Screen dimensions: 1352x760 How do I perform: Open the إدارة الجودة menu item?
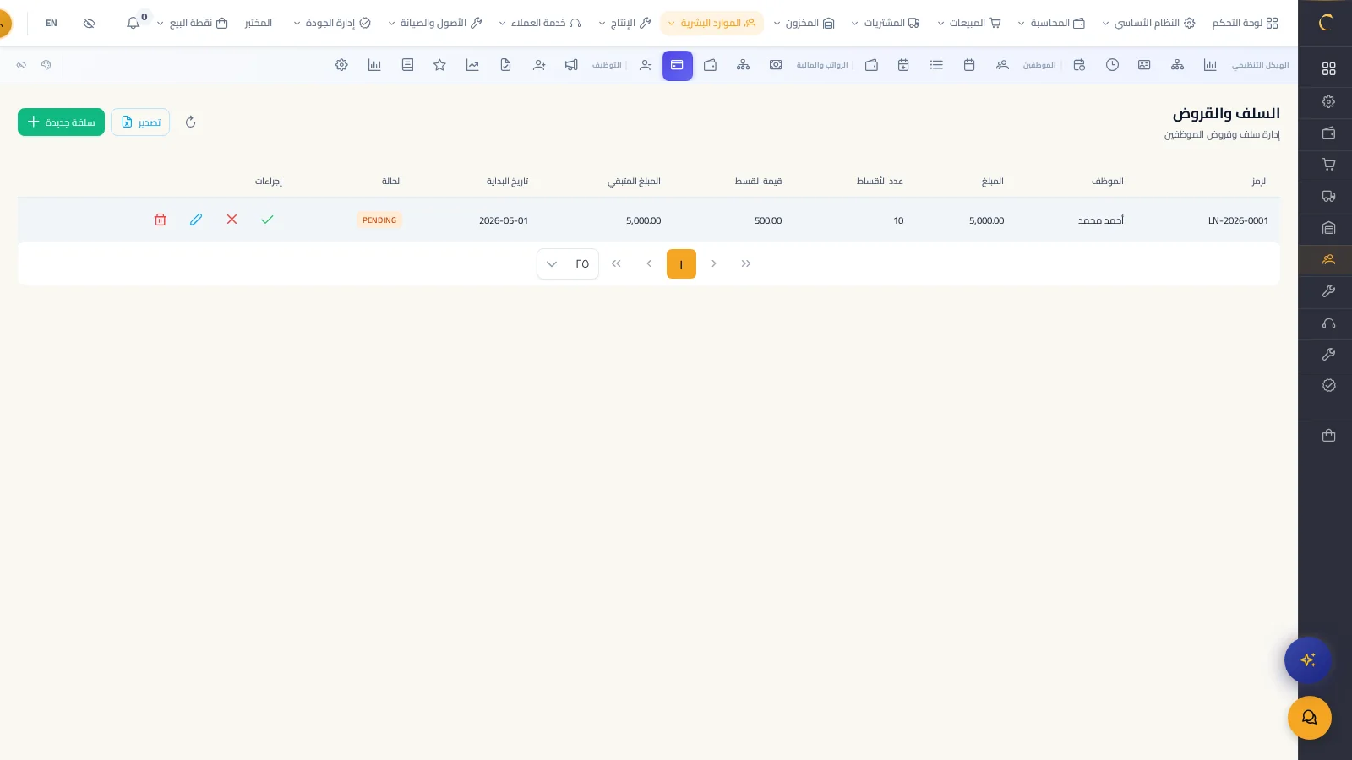click(x=332, y=23)
